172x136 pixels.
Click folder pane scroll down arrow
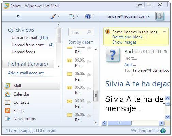tap(58, 66)
